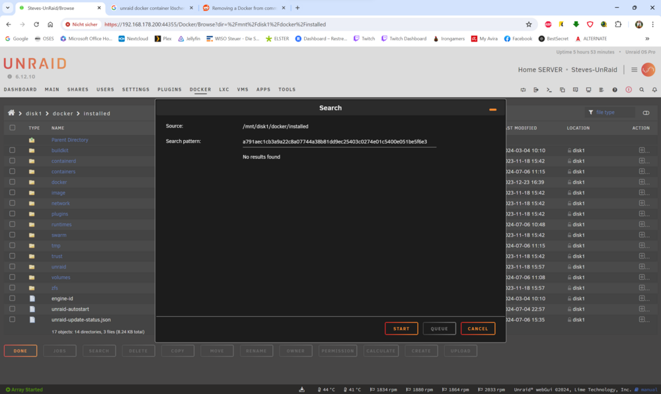
Task: Open the SHARES menu
Action: (78, 89)
